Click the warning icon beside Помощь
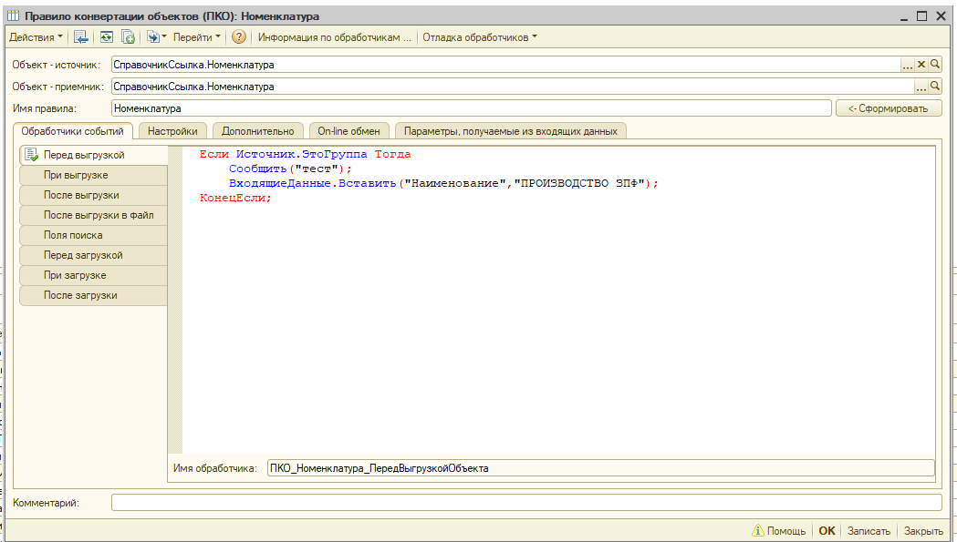957x542 pixels. tap(758, 530)
